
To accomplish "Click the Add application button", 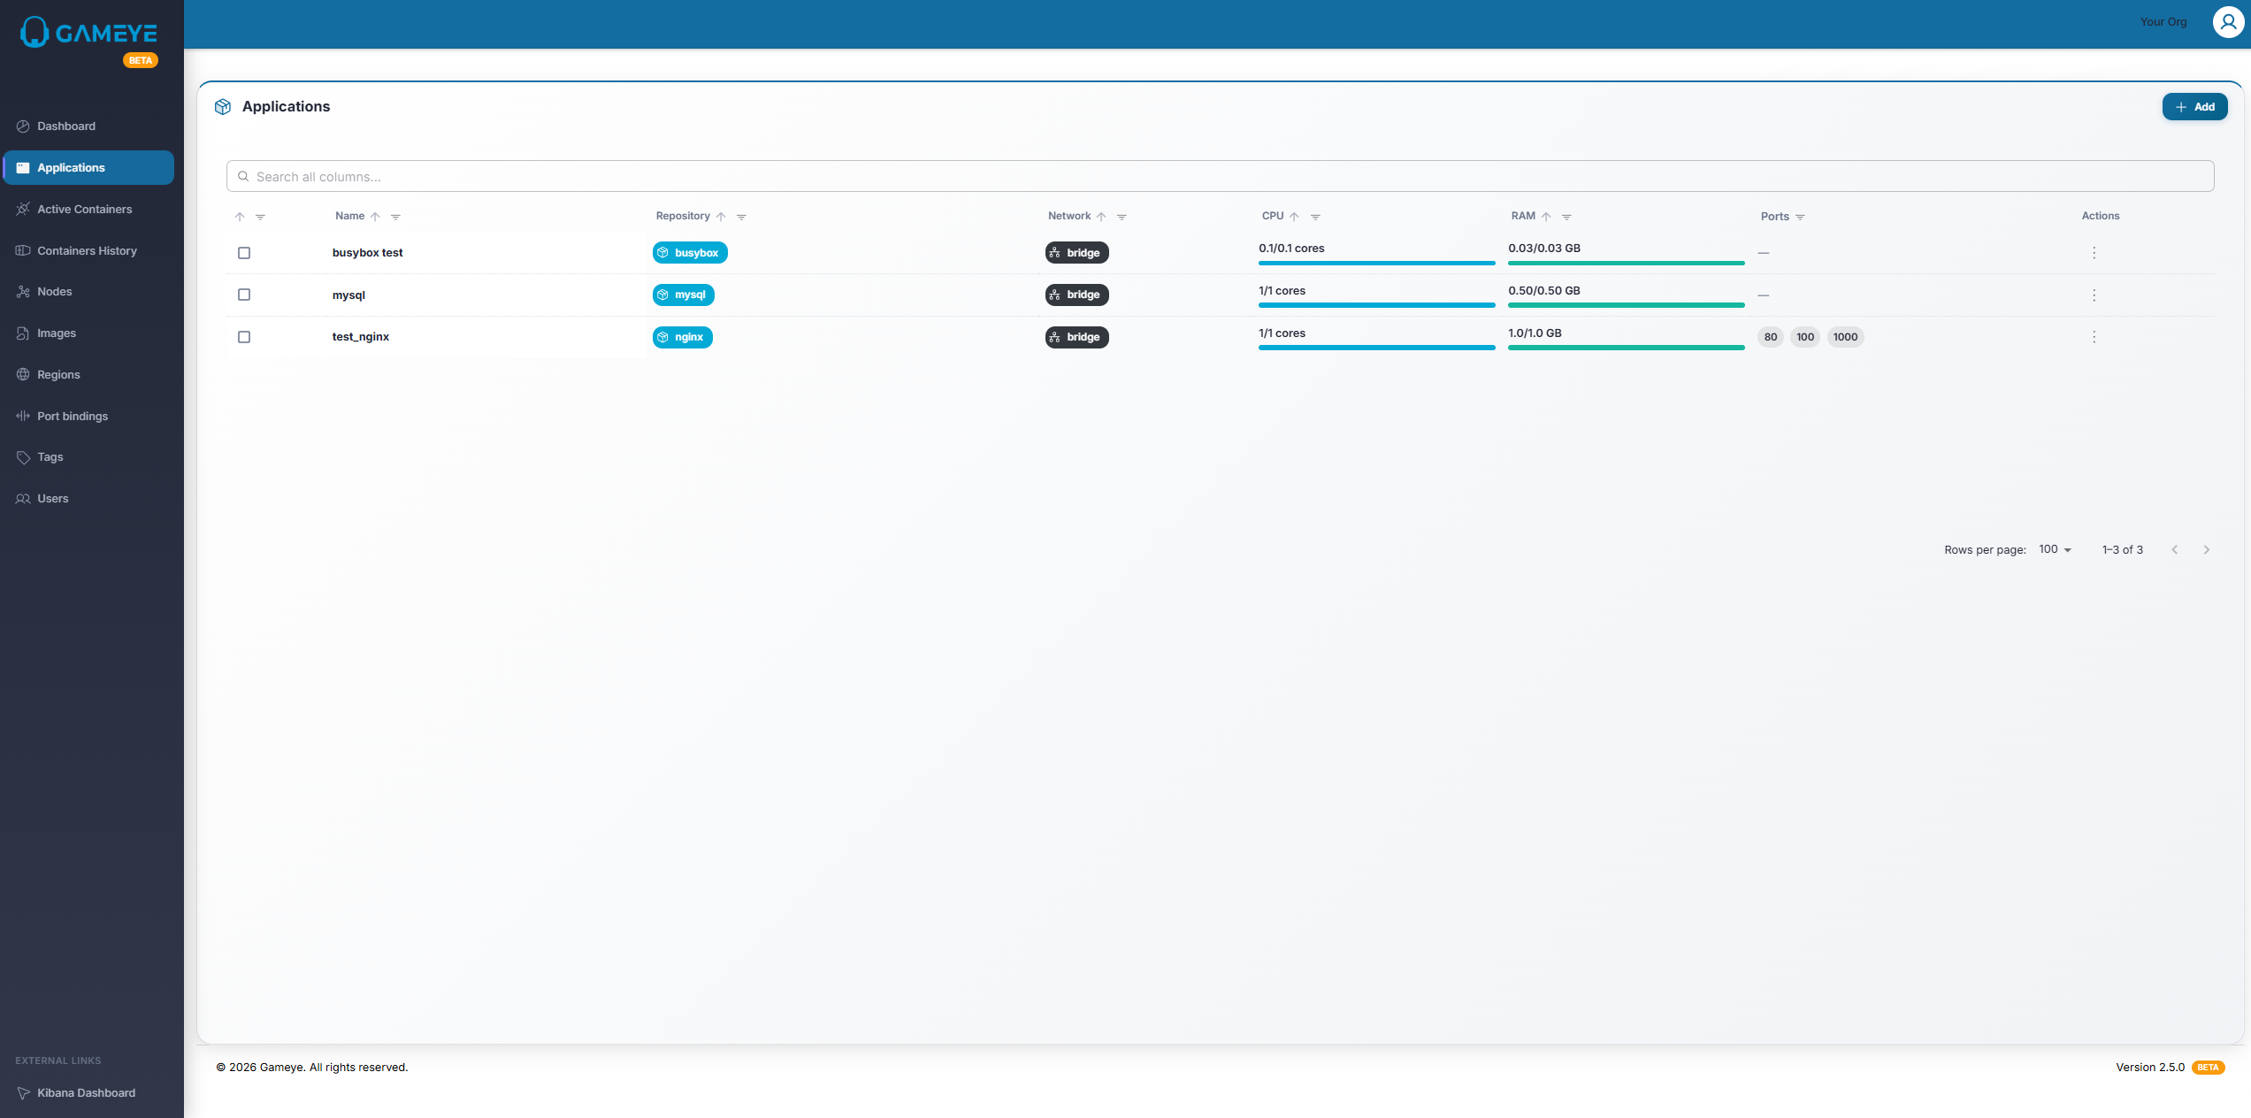I will 2194,107.
